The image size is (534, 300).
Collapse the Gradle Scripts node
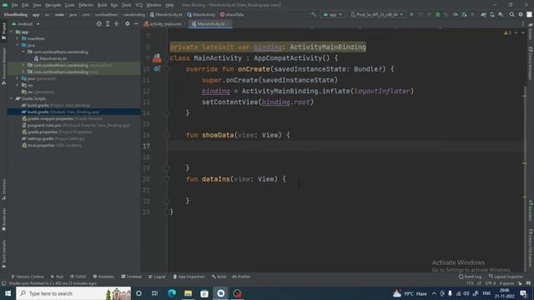[12, 98]
